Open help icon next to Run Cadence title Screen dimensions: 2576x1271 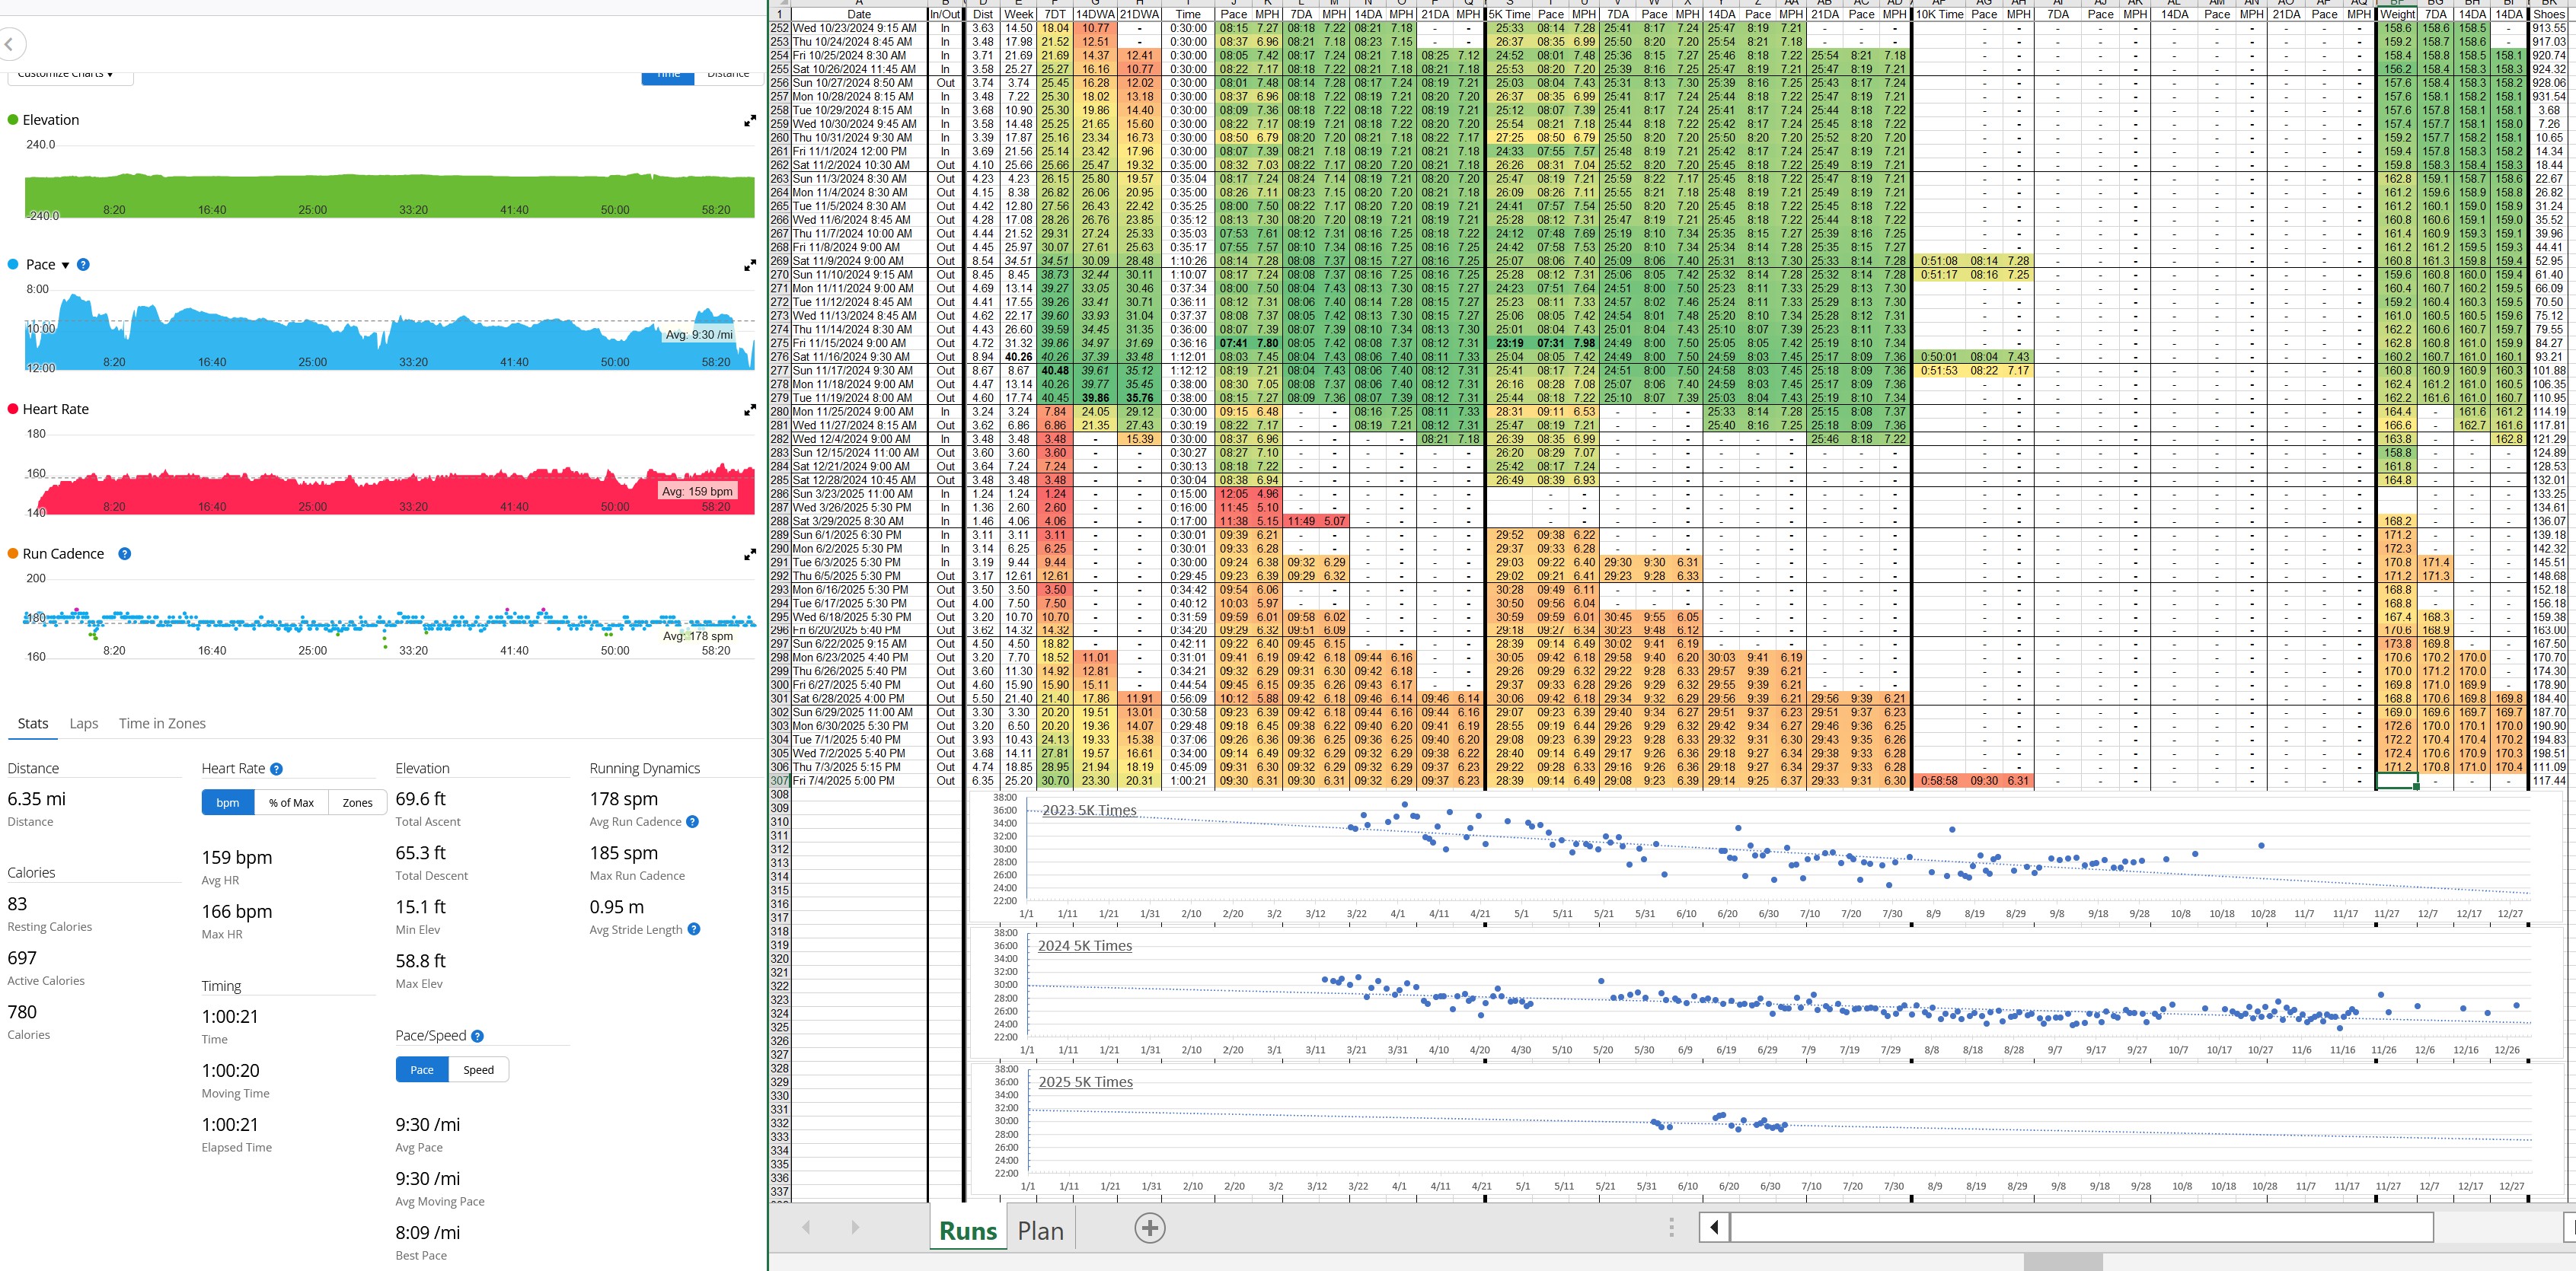124,553
